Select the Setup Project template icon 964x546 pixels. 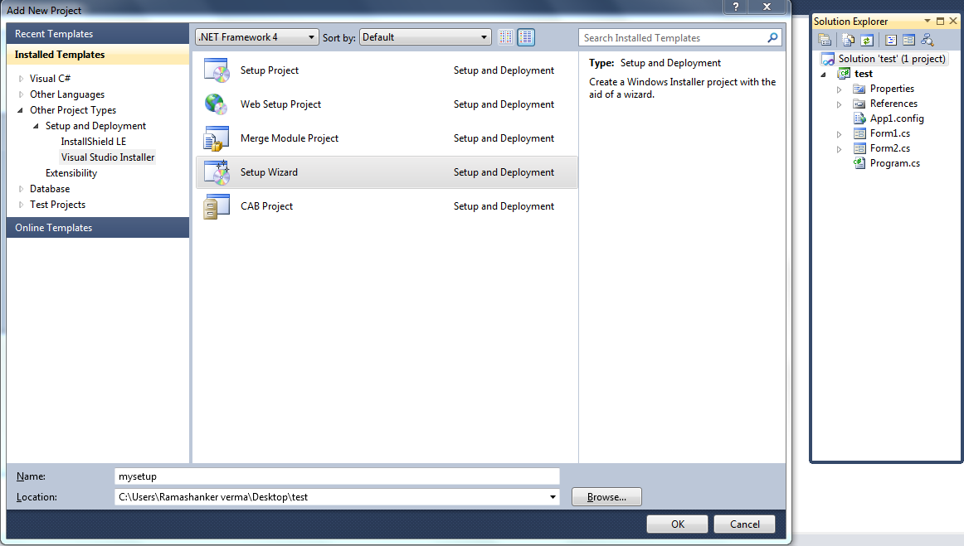[217, 70]
